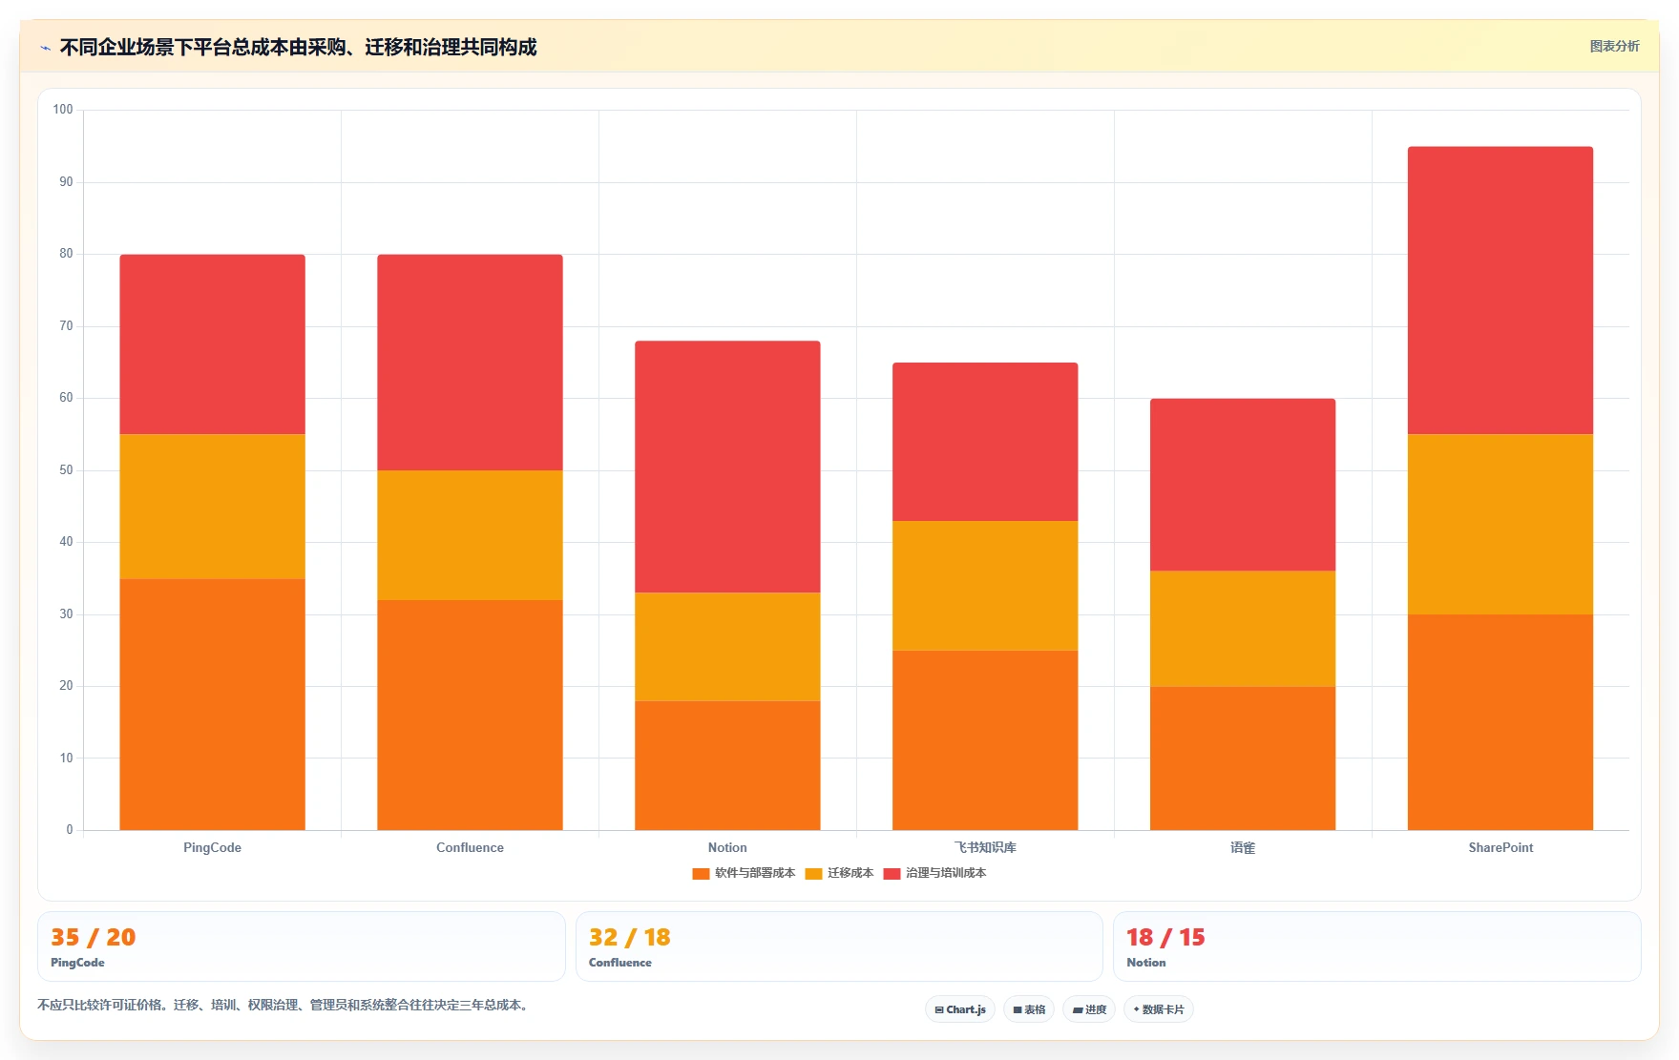Screen dimensions: 1679x1060
Task: Click the SharePoint x-axis label
Action: tap(1501, 847)
